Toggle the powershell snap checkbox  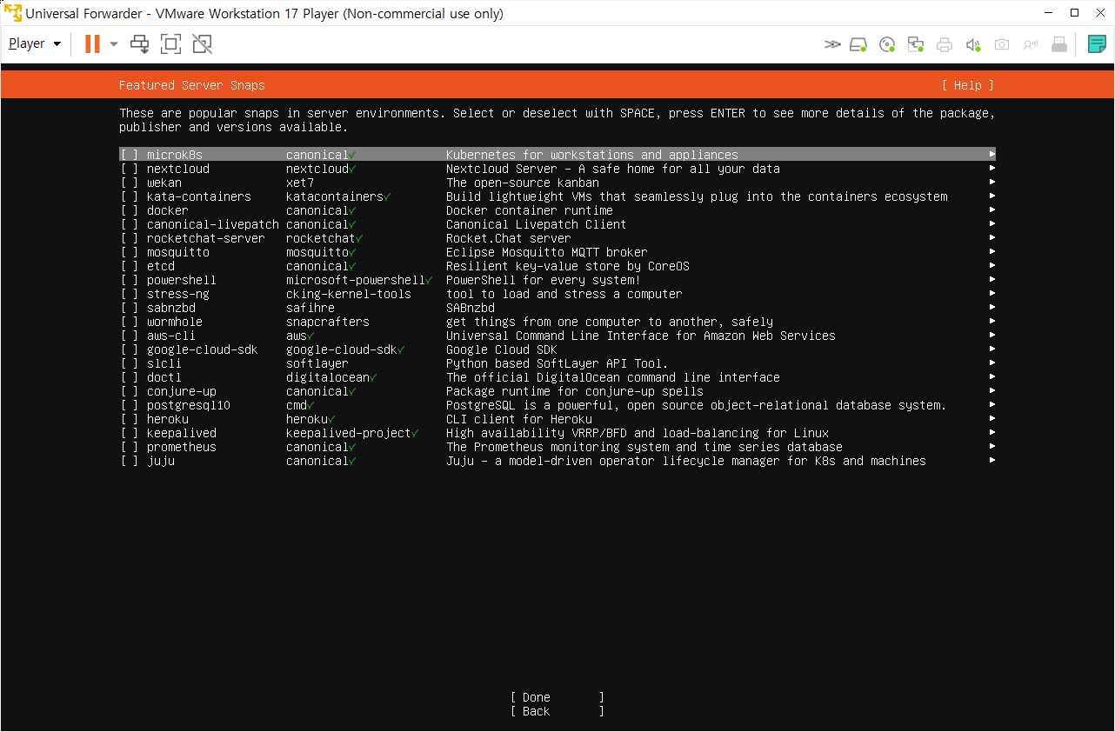coord(130,280)
